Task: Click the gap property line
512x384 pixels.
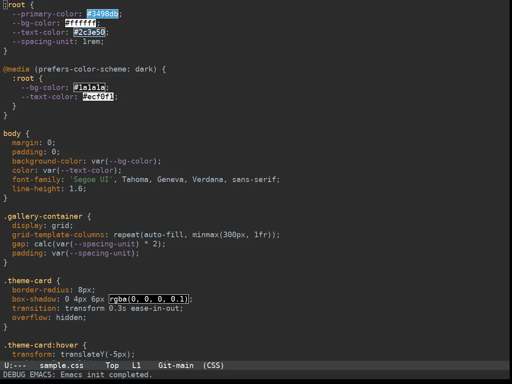Action: coord(89,244)
